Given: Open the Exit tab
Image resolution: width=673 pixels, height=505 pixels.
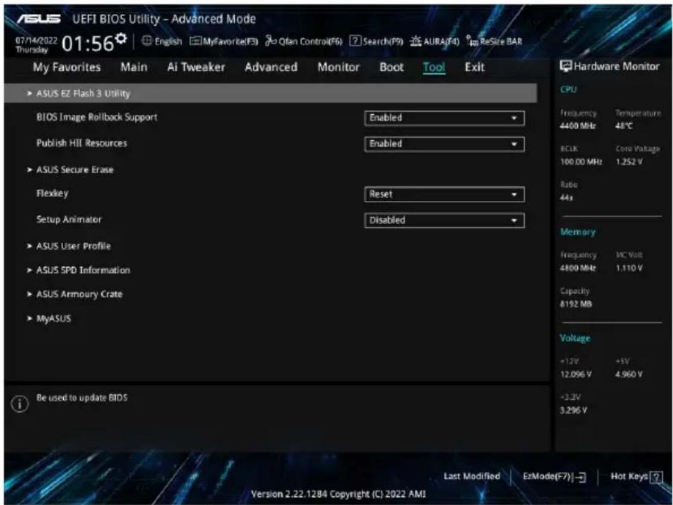Looking at the screenshot, I should coord(474,67).
